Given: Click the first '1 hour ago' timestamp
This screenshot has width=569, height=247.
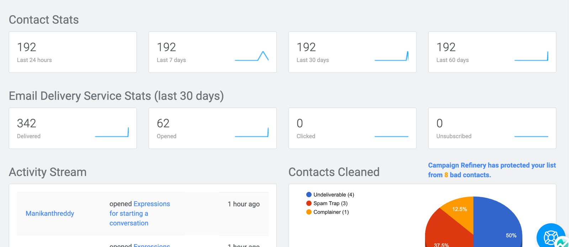Looking at the screenshot, I should (244, 204).
